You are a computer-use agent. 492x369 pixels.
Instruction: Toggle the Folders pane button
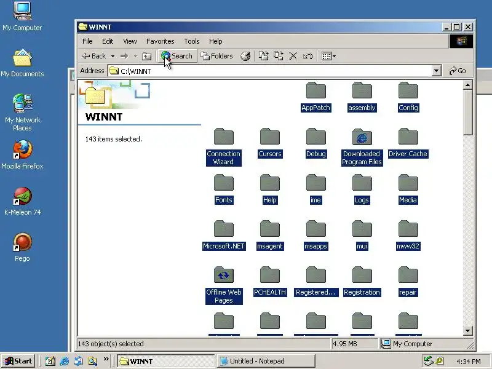point(217,56)
